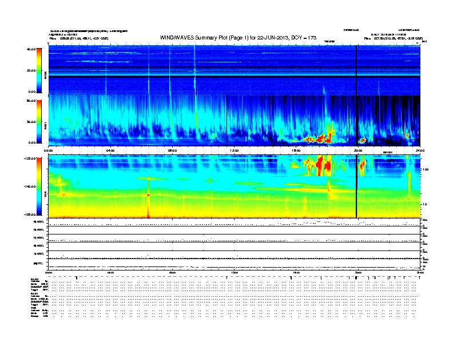Click the RAD1 heading in the bottom status table
Image resolution: width=453 pixels, height=350 pixels.
click(x=35, y=294)
